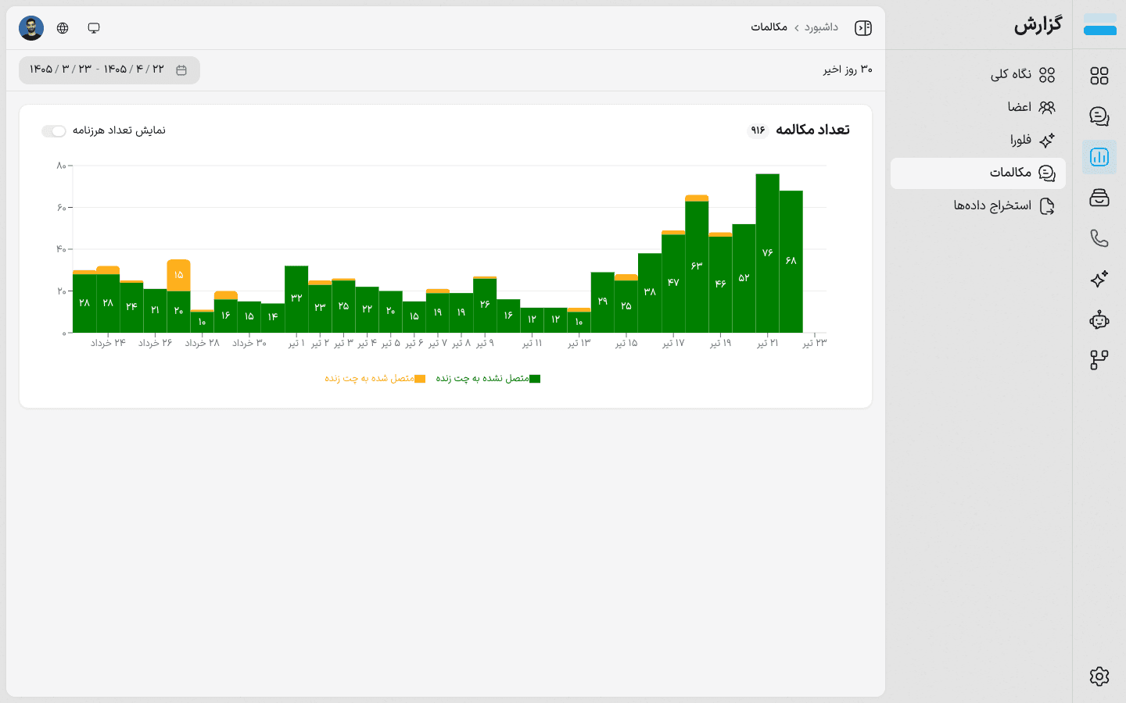Viewport: 1126px width, 703px height.
Task: Open the workflow branches icon in rail
Action: click(1099, 360)
